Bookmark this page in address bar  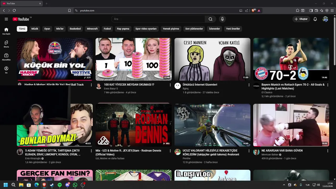(70, 10)
